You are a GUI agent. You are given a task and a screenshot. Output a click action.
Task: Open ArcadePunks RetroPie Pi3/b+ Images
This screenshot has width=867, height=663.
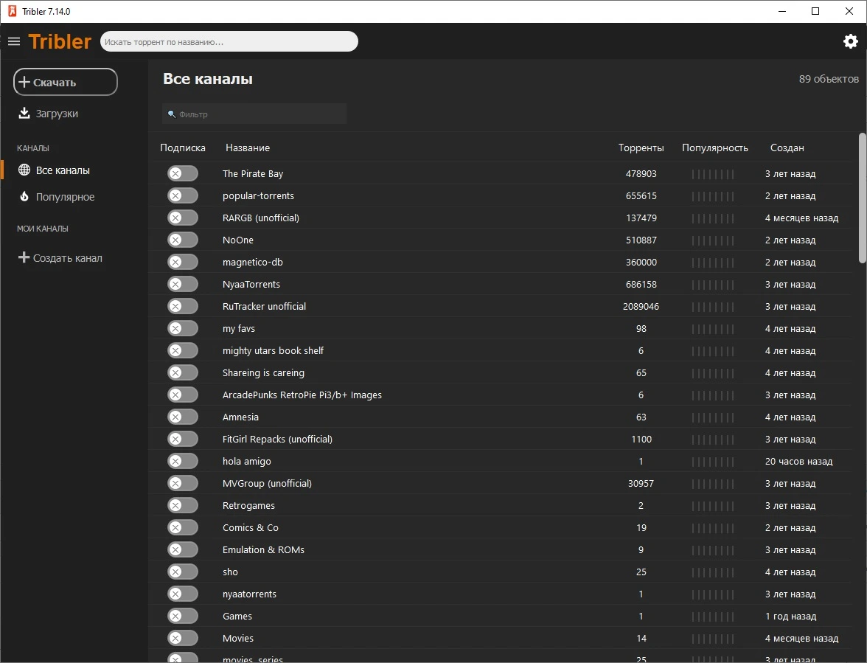302,395
